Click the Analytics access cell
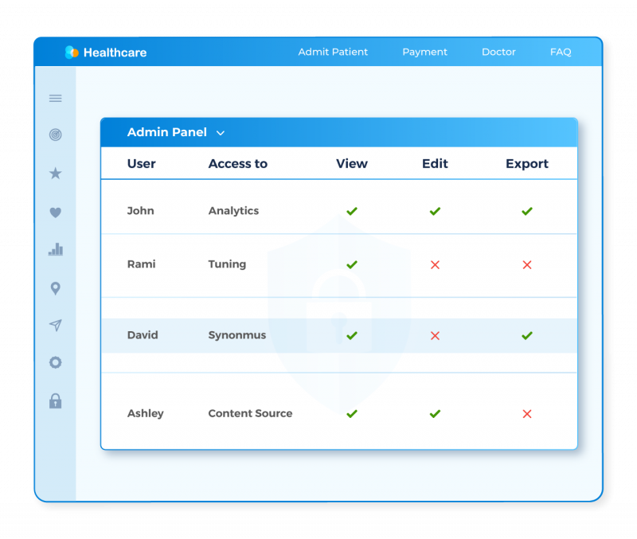 233,211
